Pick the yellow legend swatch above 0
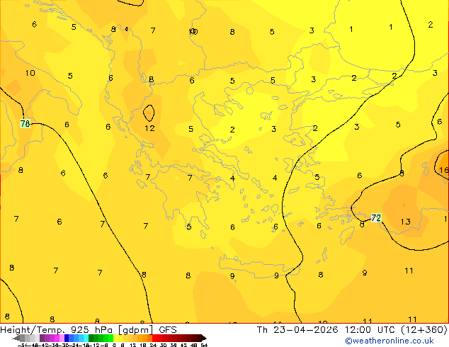This screenshot has width=449, height=347. pos(115,339)
